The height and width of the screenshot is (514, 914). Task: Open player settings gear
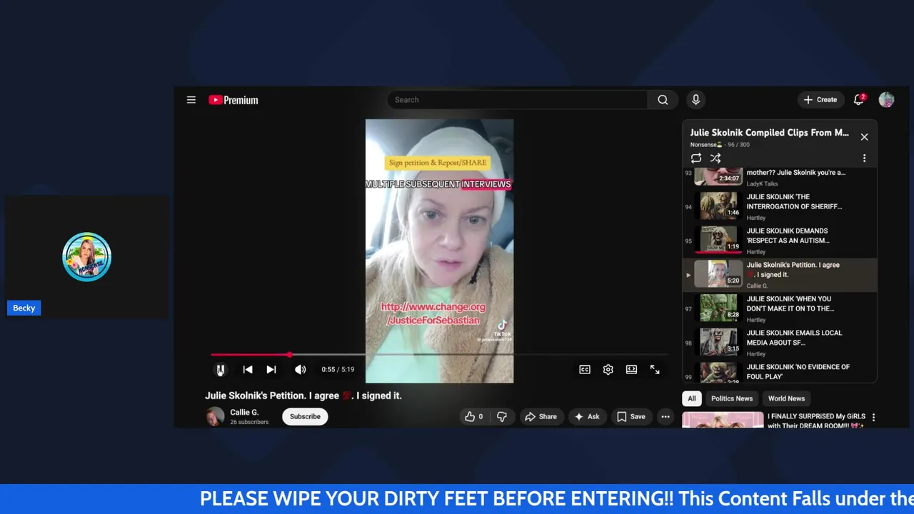point(608,370)
